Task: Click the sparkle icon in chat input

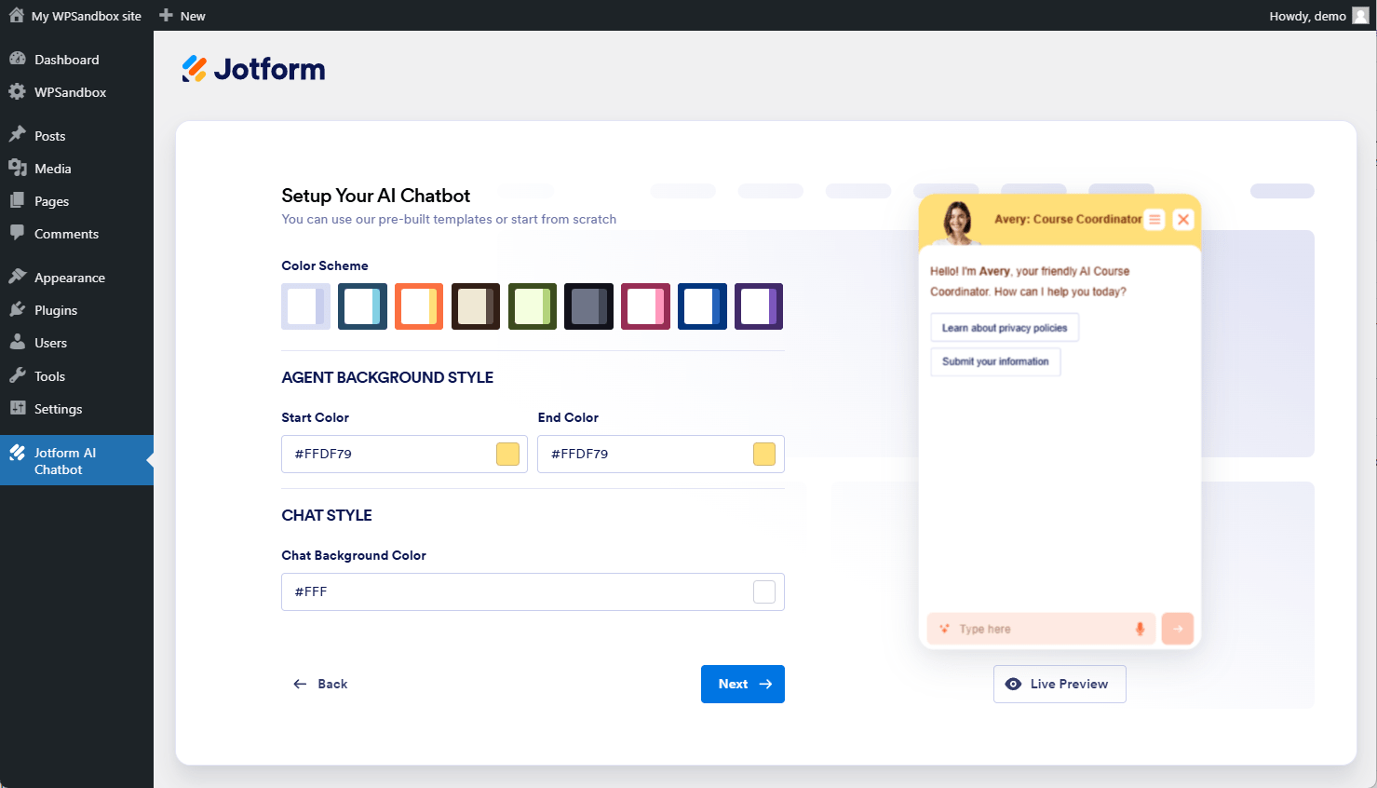Action: tap(944, 629)
